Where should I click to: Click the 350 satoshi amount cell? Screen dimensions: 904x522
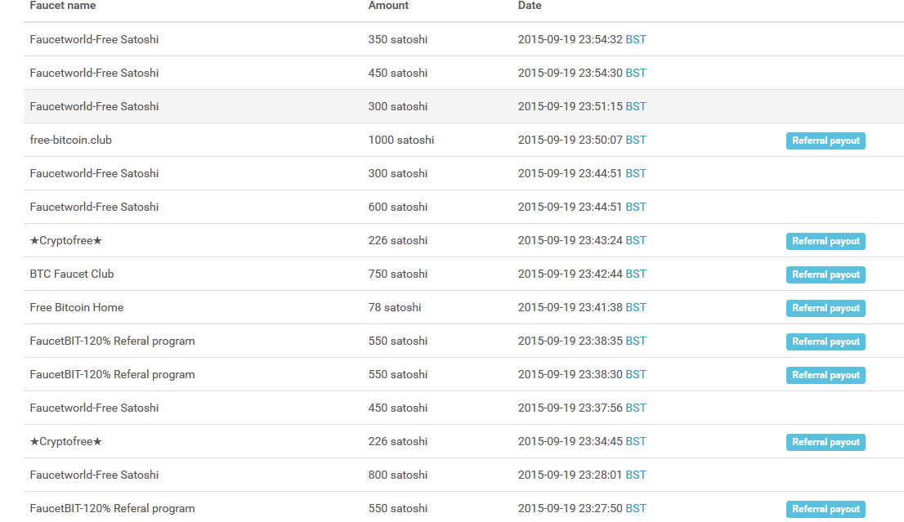click(x=398, y=39)
